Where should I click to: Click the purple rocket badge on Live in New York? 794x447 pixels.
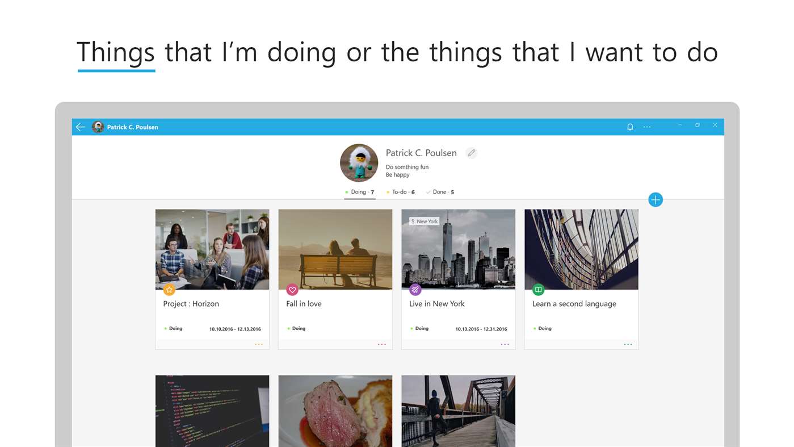tap(415, 290)
